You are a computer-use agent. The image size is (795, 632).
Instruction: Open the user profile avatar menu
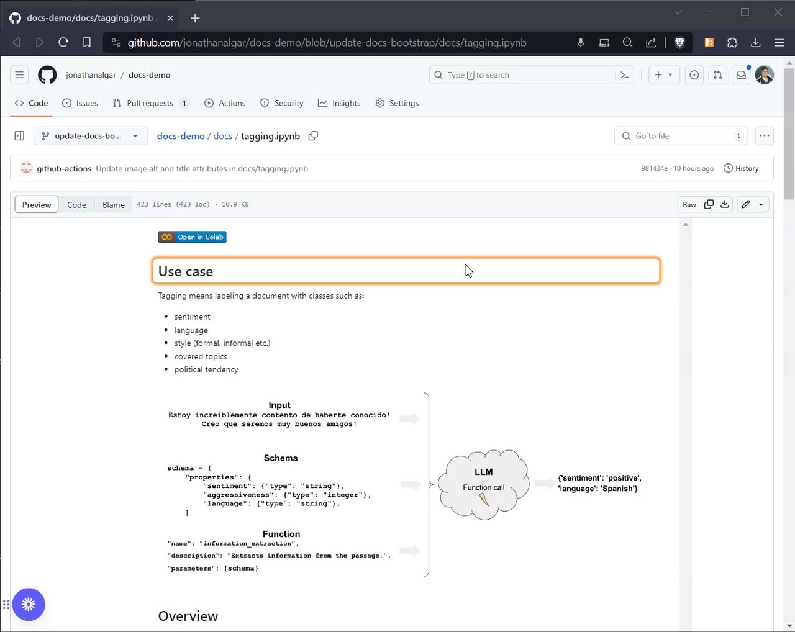(x=765, y=75)
